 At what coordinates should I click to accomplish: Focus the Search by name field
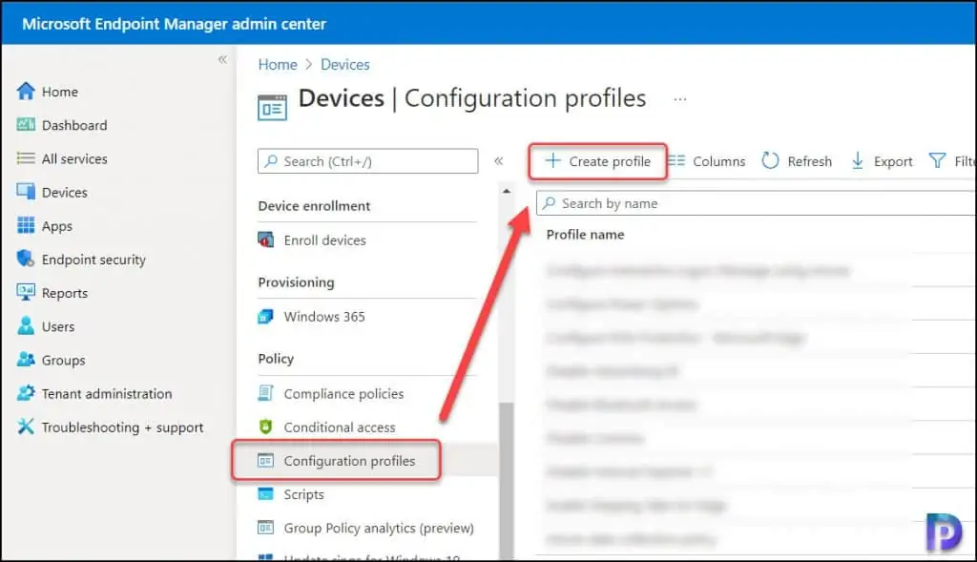coord(756,203)
